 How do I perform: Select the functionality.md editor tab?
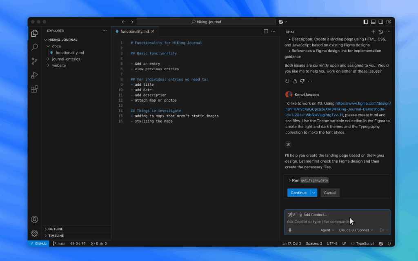tap(134, 31)
